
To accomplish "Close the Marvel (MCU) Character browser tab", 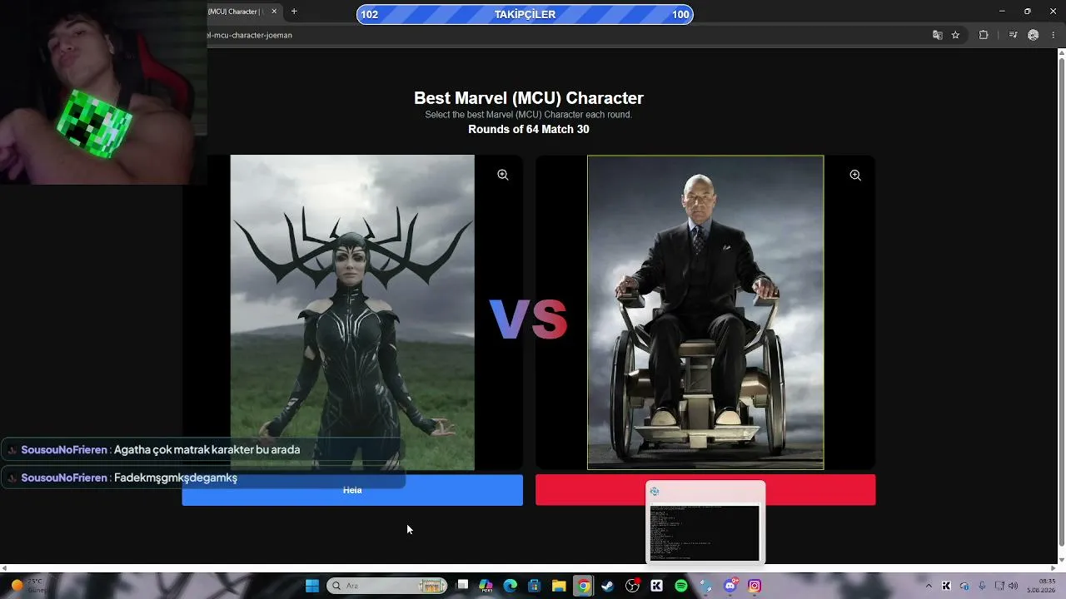I will tap(274, 12).
